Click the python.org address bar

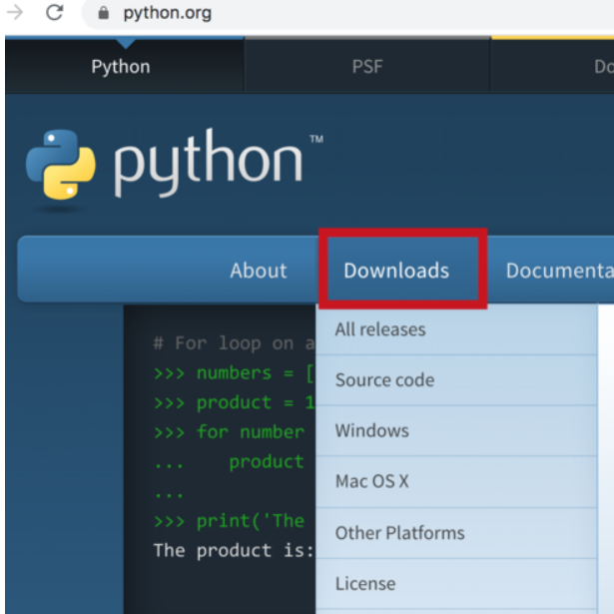click(348, 13)
